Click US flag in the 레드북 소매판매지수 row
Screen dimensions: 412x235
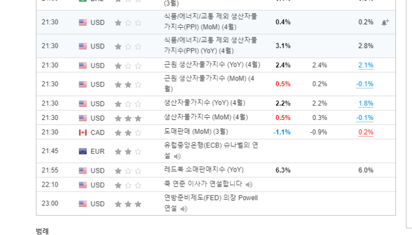click(x=83, y=170)
